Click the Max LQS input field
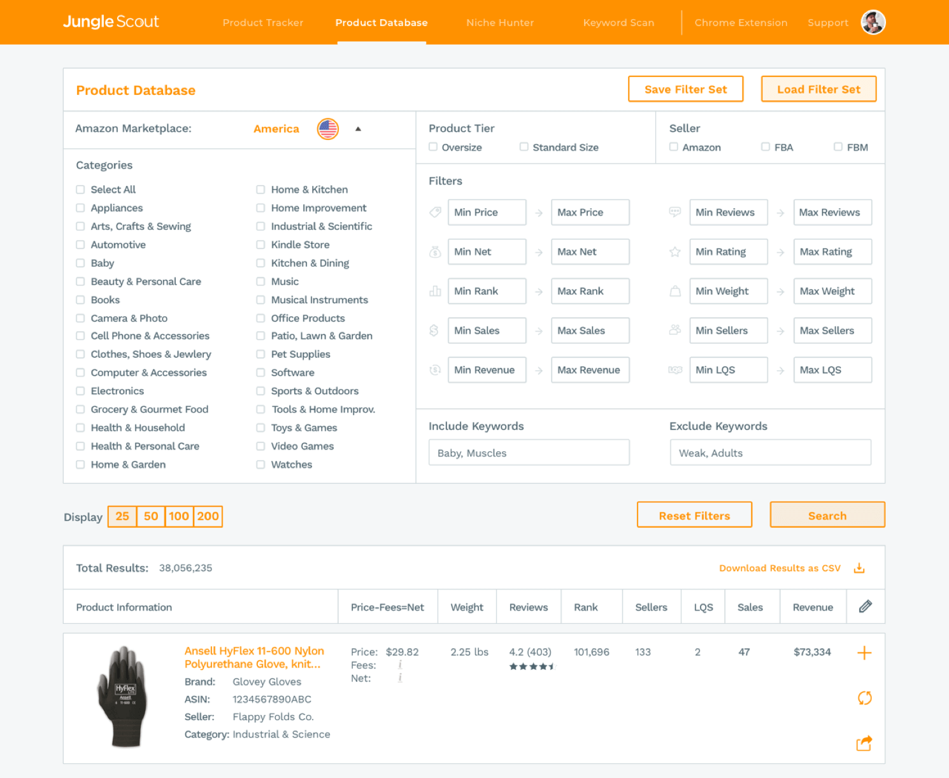The image size is (949, 778). (832, 370)
